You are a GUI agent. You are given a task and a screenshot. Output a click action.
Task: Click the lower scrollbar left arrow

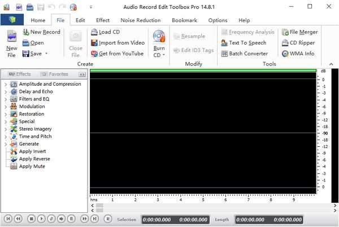(93, 210)
